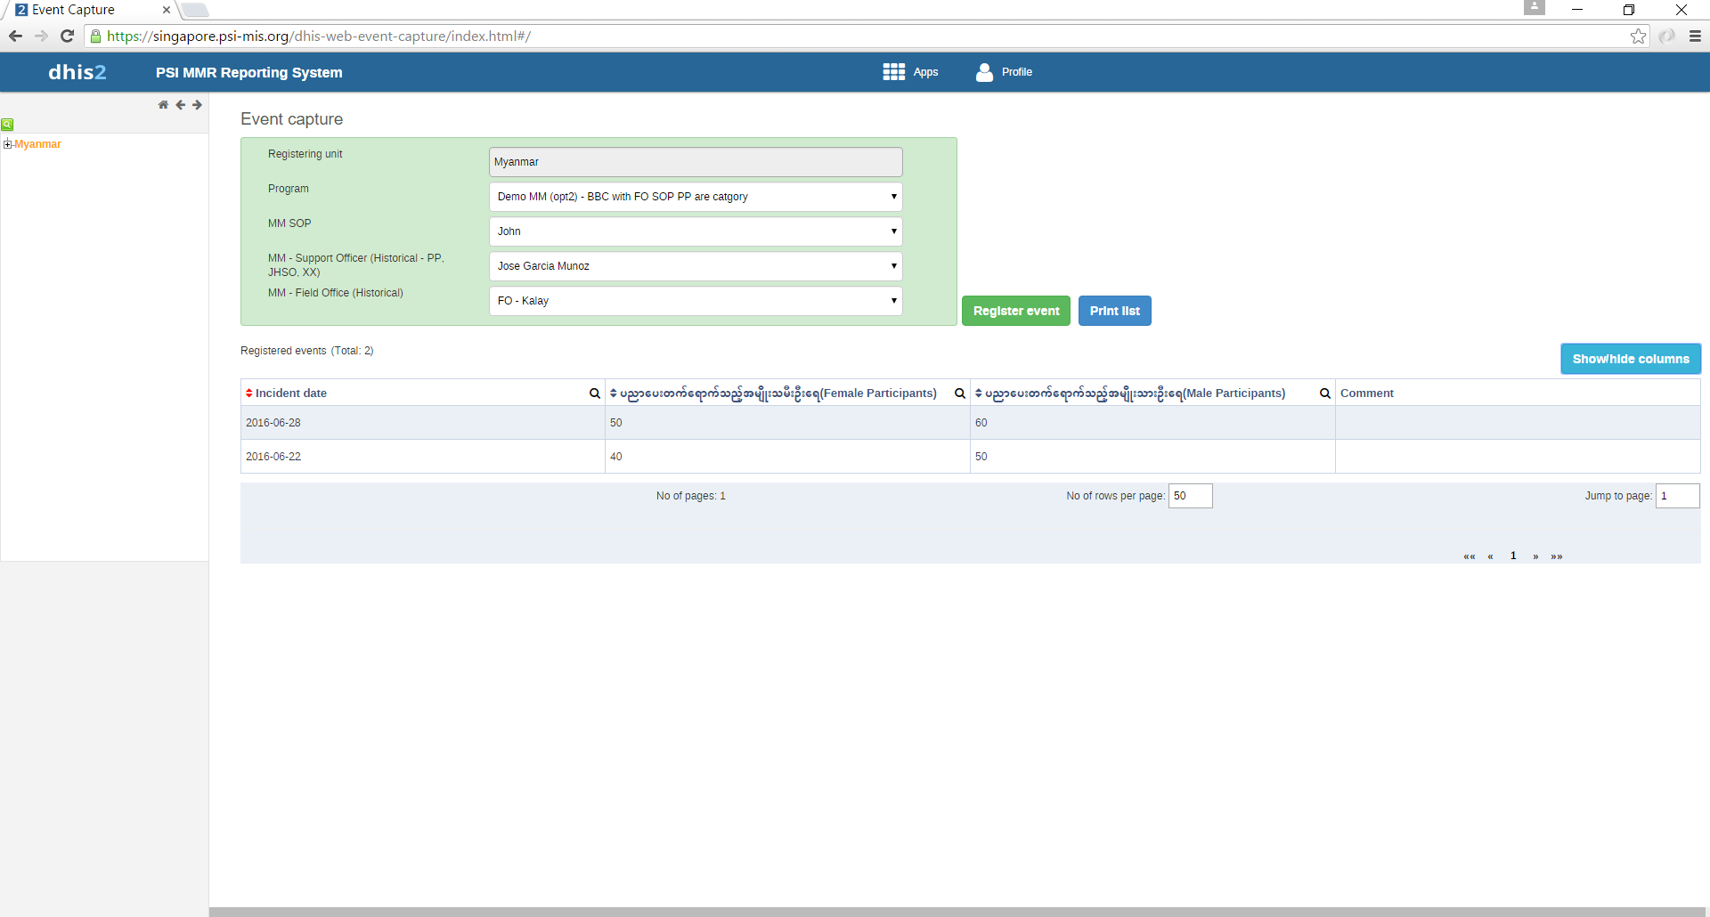Click the Register event button

pyautogui.click(x=1015, y=311)
